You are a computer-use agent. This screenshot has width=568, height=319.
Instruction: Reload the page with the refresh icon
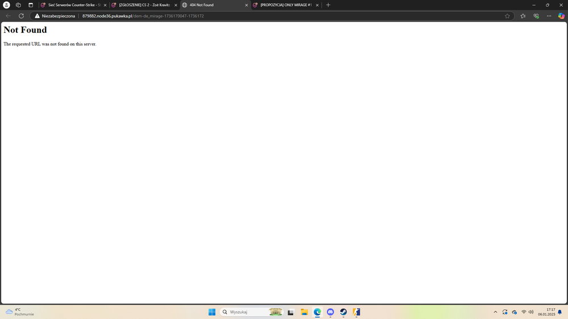pos(22,16)
